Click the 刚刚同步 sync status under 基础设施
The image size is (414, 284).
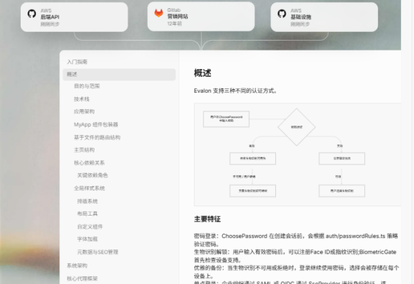pyautogui.click(x=300, y=24)
